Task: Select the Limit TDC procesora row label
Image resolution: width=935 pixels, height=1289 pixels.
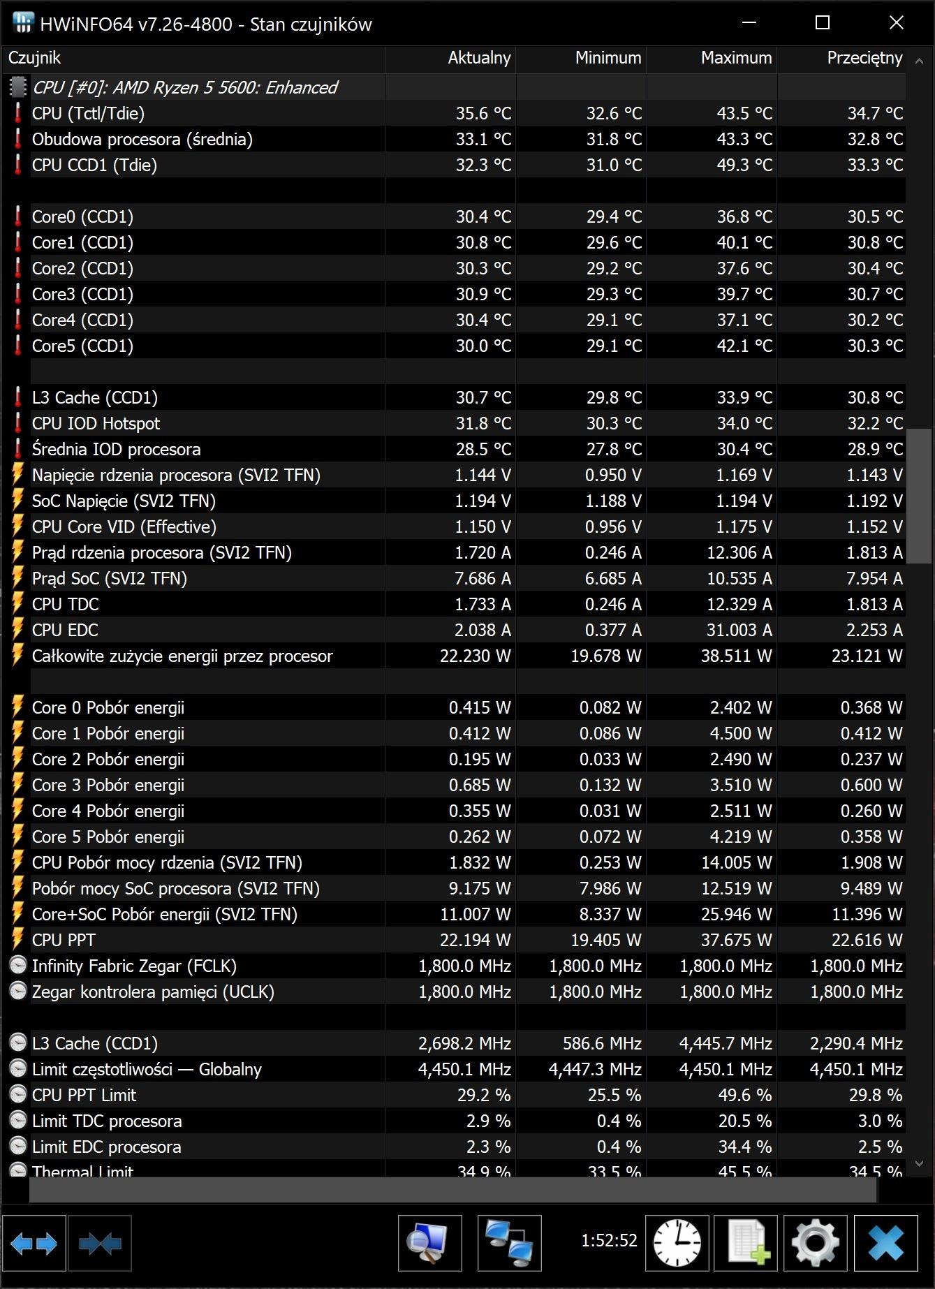Action: (x=107, y=1121)
